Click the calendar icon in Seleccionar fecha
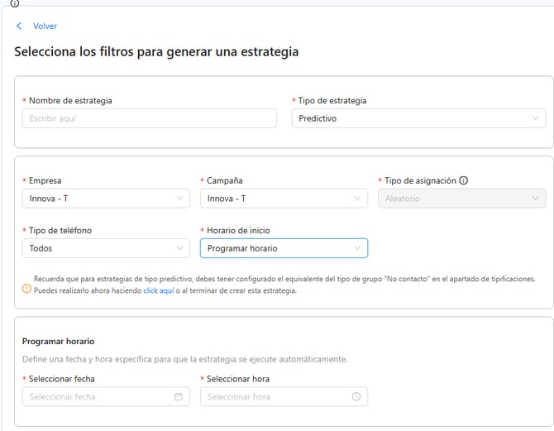 pos(178,396)
